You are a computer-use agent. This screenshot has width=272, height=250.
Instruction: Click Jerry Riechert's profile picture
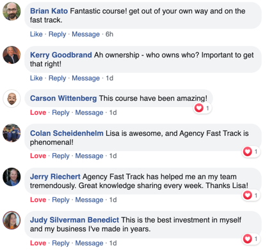(x=12, y=177)
